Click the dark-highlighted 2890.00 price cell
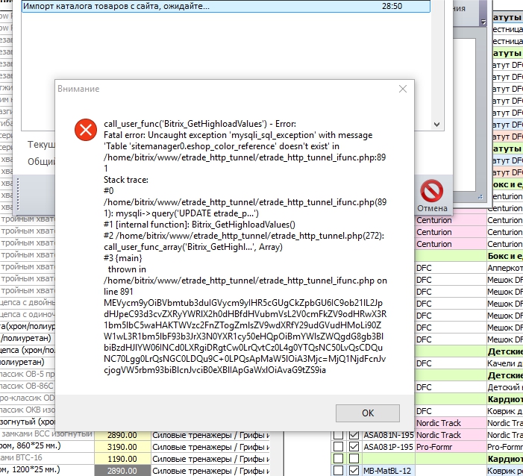The height and width of the screenshot is (476, 523). click(122, 471)
